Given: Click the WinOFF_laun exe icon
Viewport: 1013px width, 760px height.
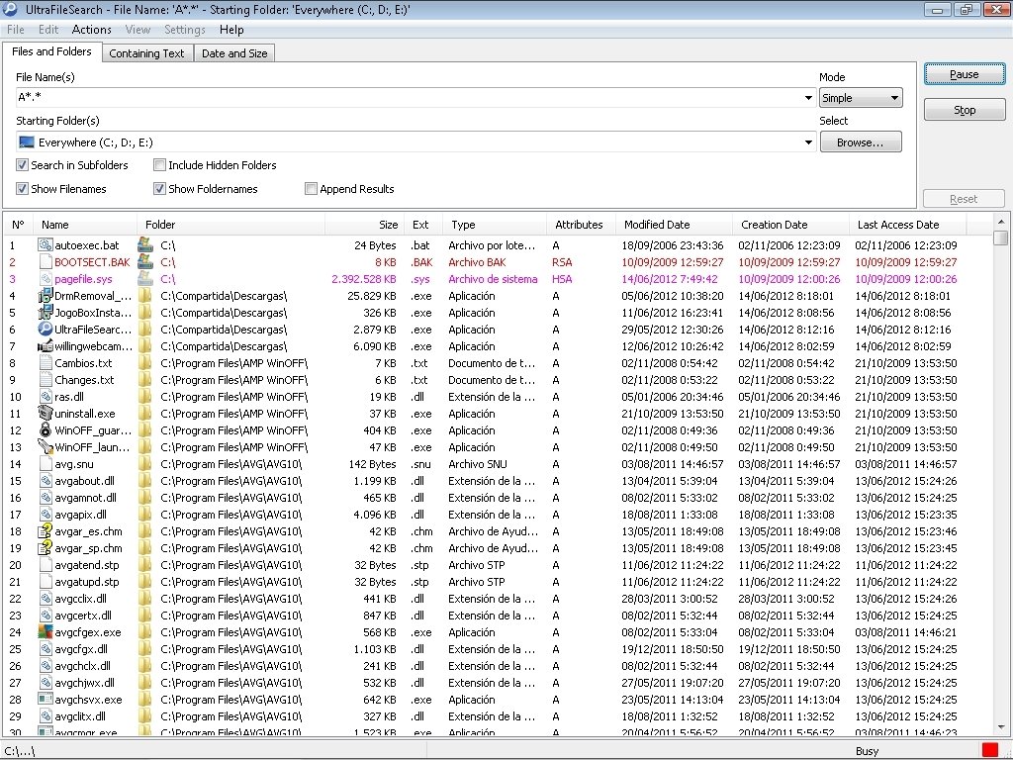Looking at the screenshot, I should (46, 446).
